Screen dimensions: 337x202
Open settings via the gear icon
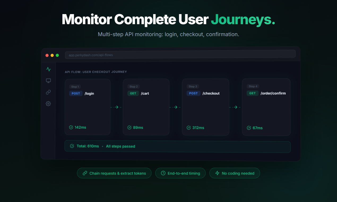[48, 104]
